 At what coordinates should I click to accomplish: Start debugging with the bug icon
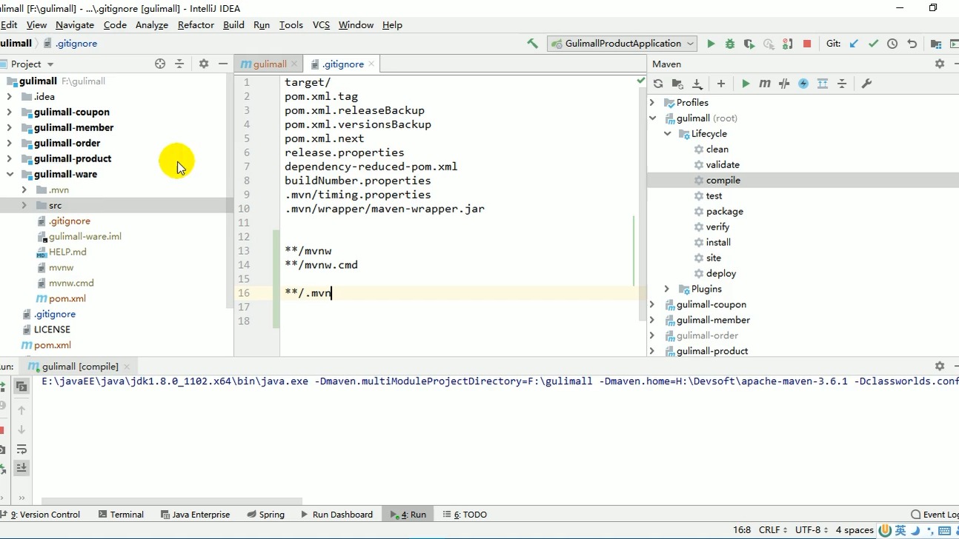[x=730, y=44]
